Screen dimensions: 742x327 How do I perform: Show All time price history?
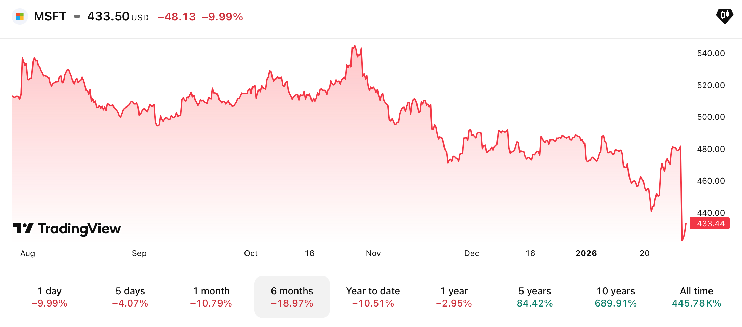click(697, 297)
